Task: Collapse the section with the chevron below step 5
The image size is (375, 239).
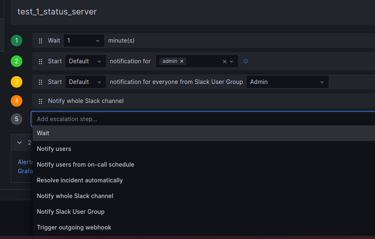Action: [x=19, y=142]
